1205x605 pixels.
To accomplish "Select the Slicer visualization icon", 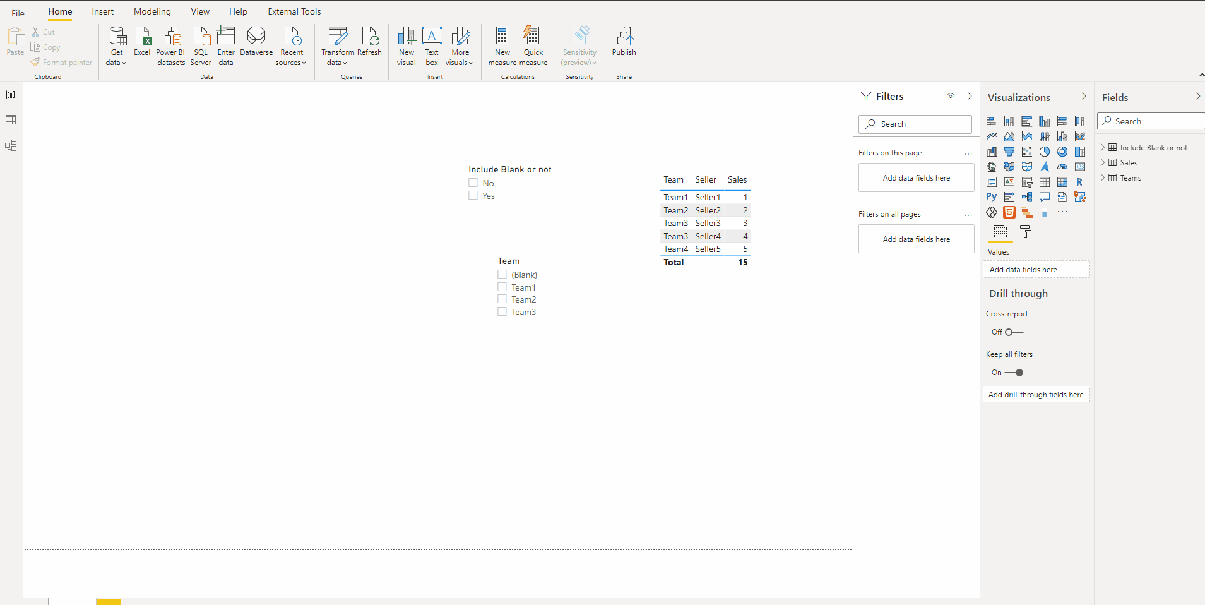I will 1027,182.
